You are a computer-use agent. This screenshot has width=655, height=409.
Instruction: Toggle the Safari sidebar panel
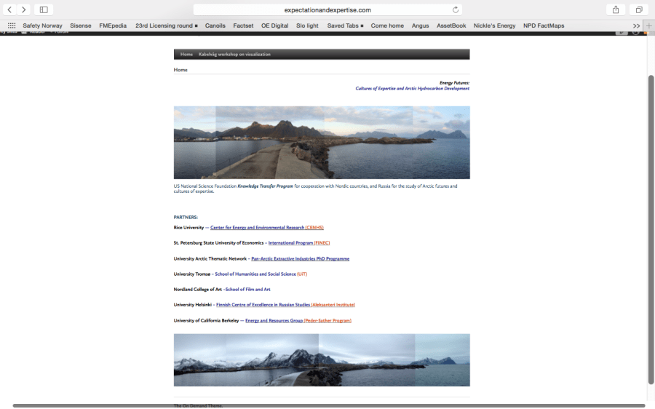tap(44, 9)
